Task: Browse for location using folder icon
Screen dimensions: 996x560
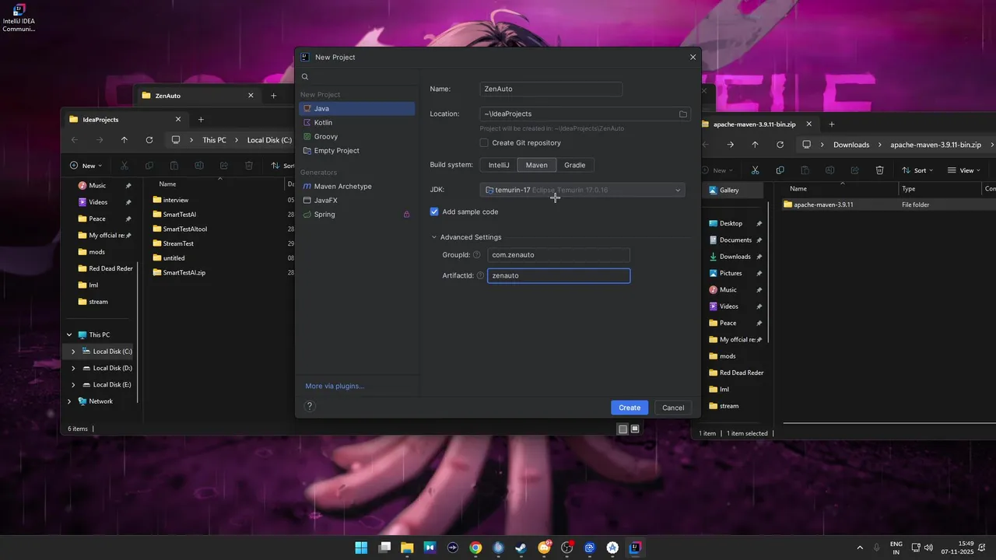Action: click(x=683, y=114)
